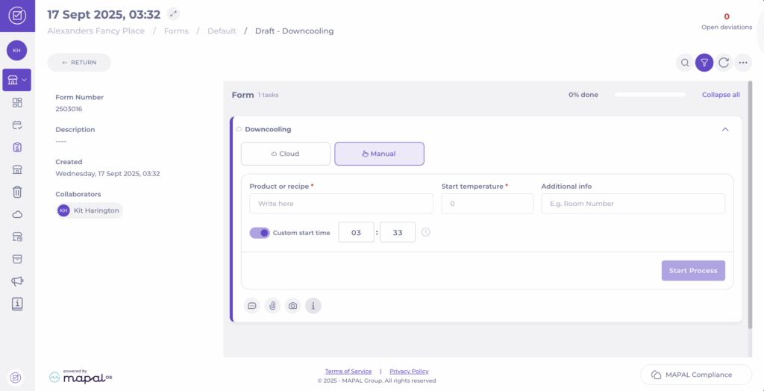764x391 pixels.
Task: Navigate to Forms in the breadcrumb
Action: click(x=177, y=31)
